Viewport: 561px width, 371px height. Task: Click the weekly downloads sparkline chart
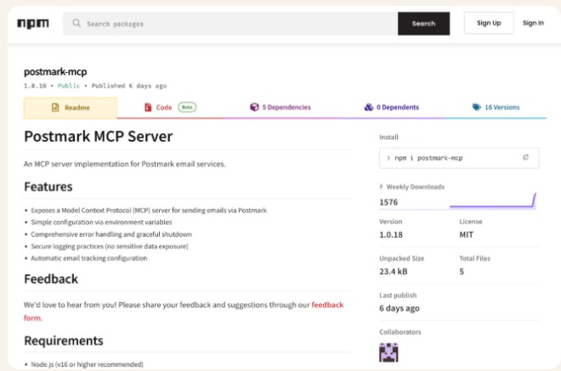click(x=493, y=201)
